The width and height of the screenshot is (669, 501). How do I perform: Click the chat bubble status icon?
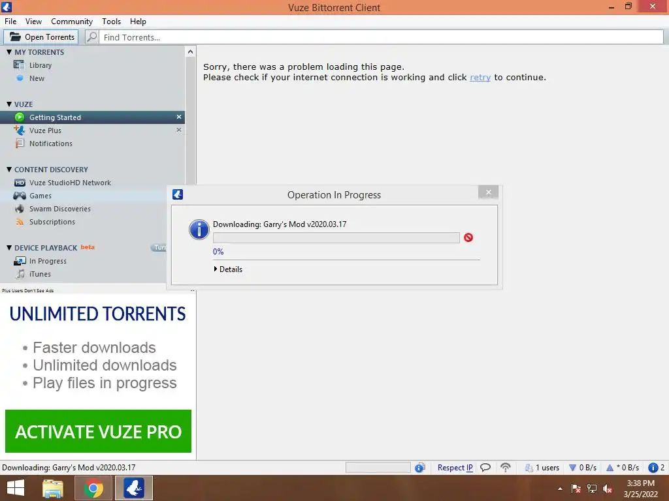point(485,467)
